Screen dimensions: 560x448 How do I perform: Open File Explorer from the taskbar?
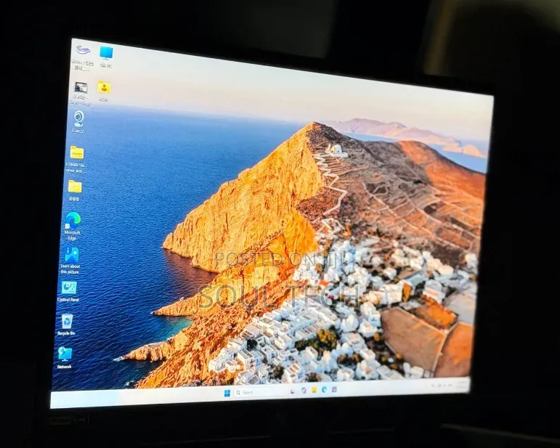tap(314, 390)
